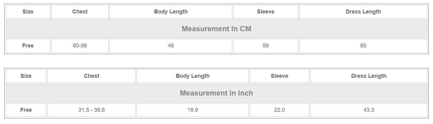Click the "Measurement In Inch" heading row

click(216, 93)
